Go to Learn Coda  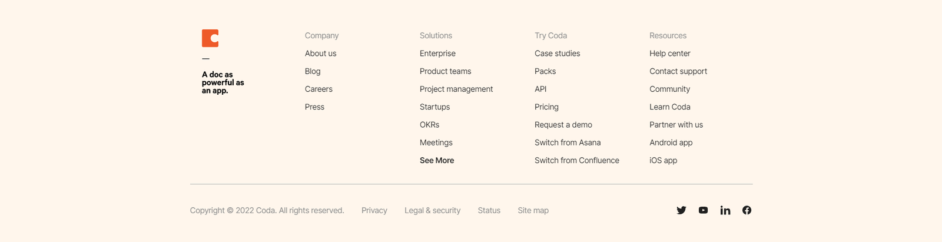click(x=670, y=107)
